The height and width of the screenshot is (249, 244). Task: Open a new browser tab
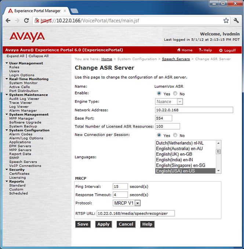coord(74,11)
